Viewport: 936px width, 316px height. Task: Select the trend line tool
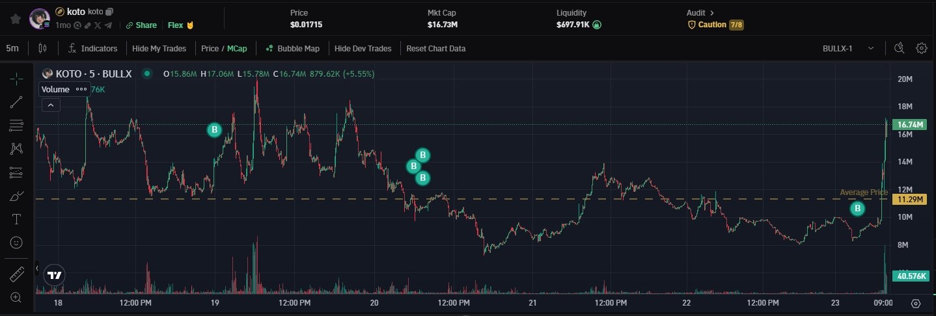17,101
